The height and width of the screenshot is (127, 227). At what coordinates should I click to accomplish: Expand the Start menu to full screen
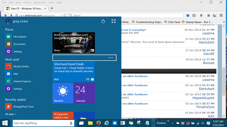pyautogui.click(x=113, y=21)
